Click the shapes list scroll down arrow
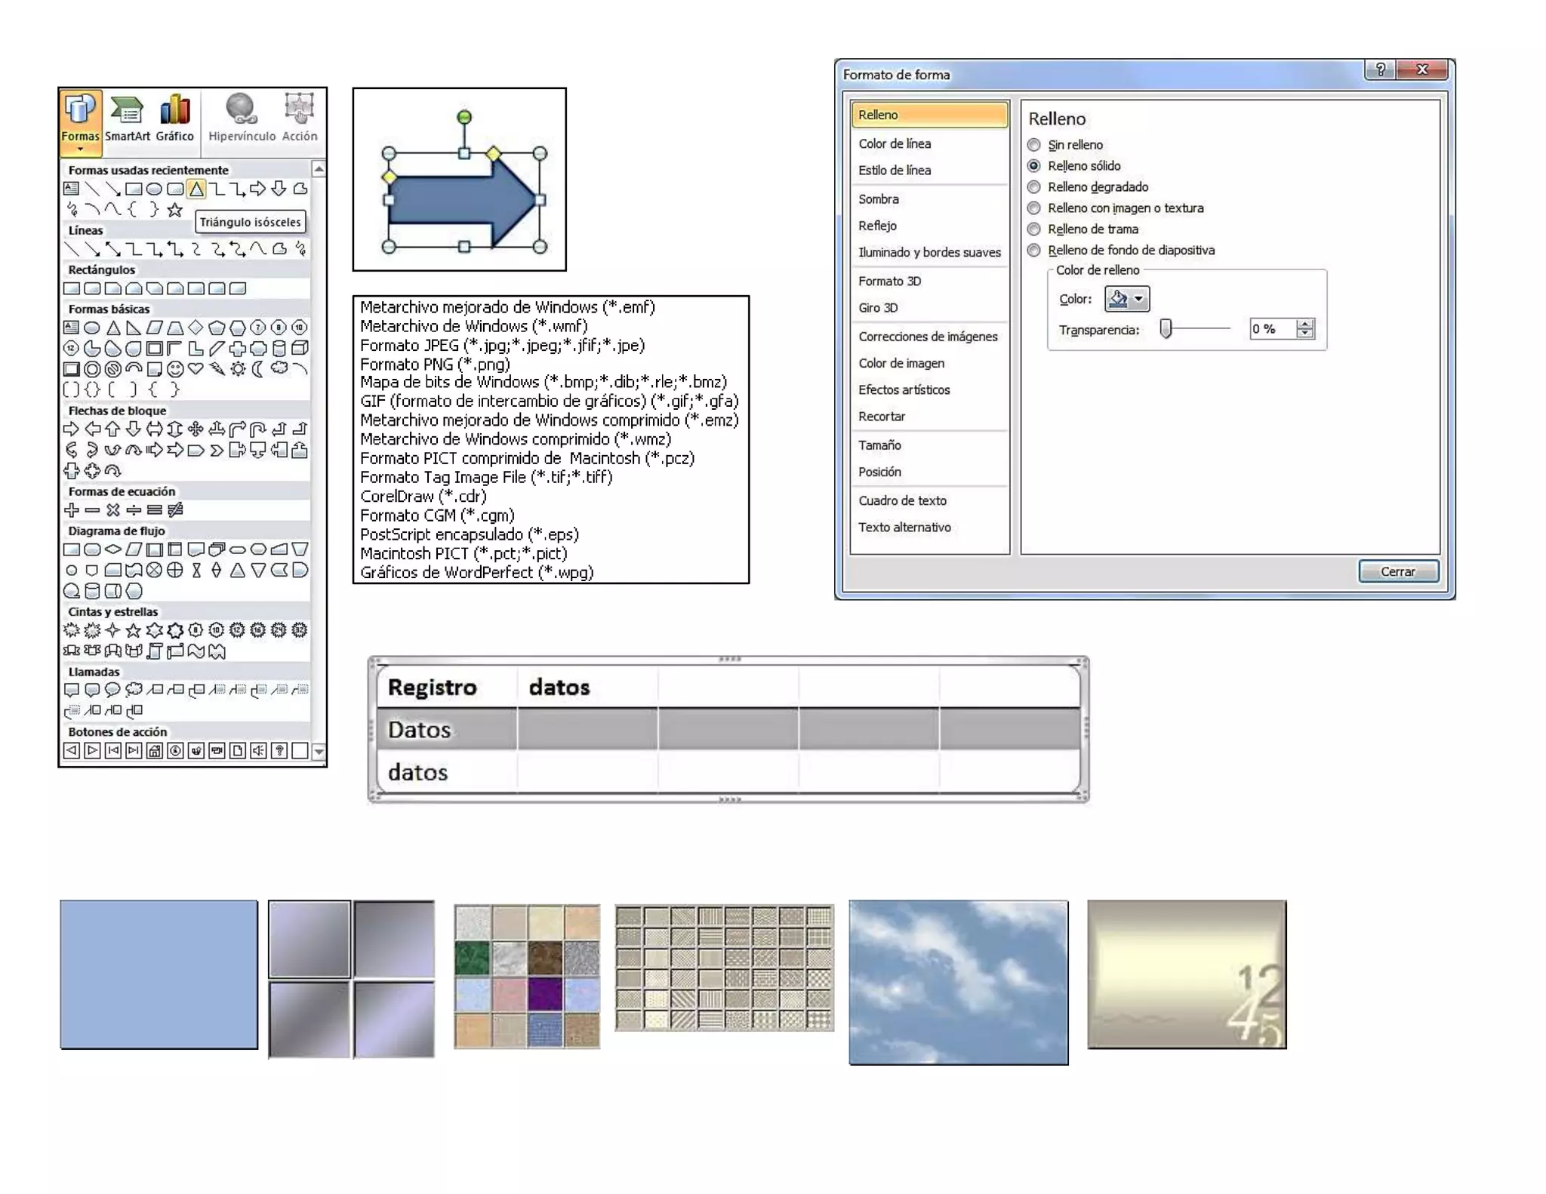 [x=319, y=751]
